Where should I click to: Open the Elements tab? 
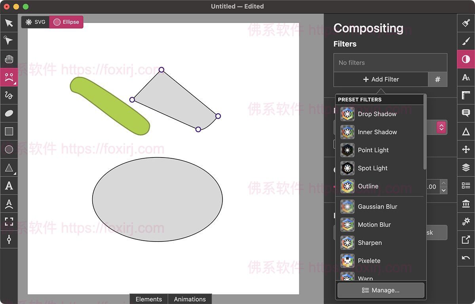(148, 299)
